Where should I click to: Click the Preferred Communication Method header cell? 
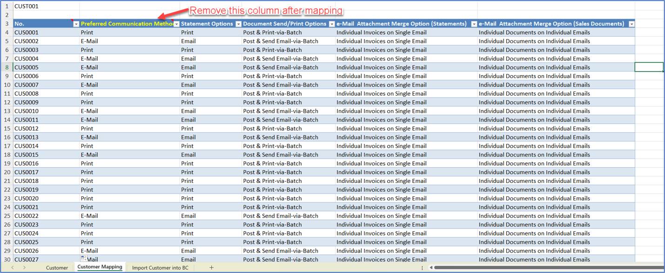pyautogui.click(x=129, y=24)
